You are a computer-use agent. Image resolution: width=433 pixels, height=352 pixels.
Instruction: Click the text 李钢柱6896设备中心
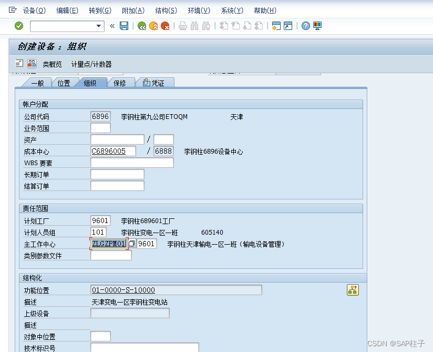pyautogui.click(x=213, y=152)
